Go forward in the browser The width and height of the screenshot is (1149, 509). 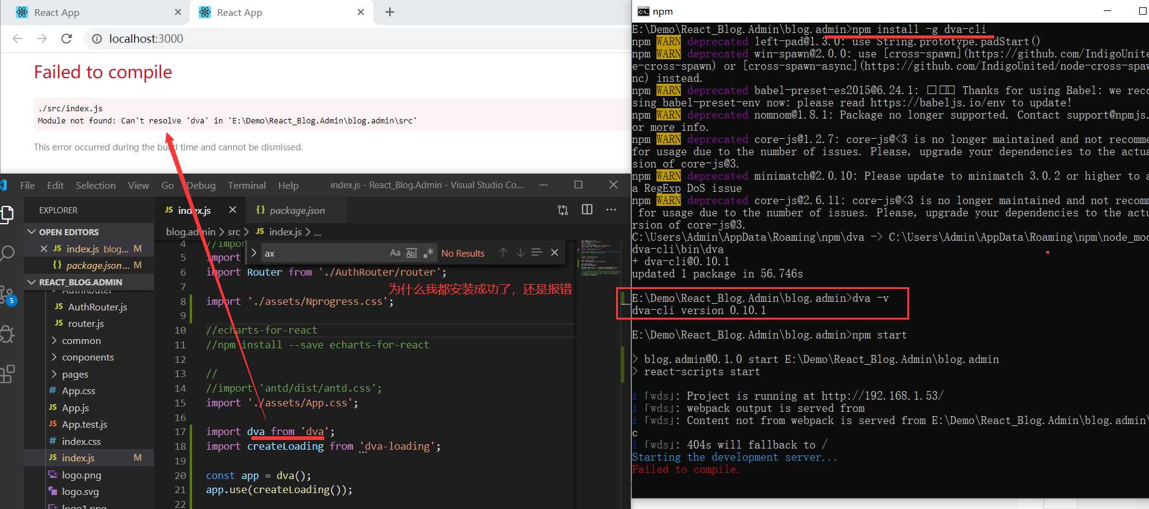[x=42, y=38]
